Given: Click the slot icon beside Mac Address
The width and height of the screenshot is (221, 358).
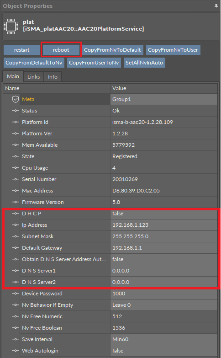Looking at the screenshot, I should tap(15, 191).
